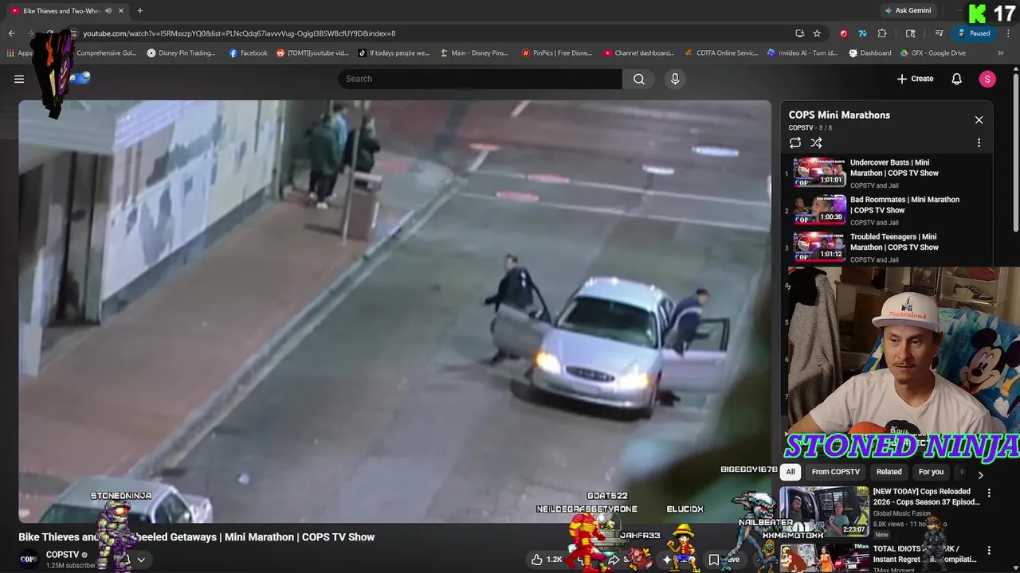Open more options for the TOTAL IDIOTS video

pyautogui.click(x=989, y=551)
